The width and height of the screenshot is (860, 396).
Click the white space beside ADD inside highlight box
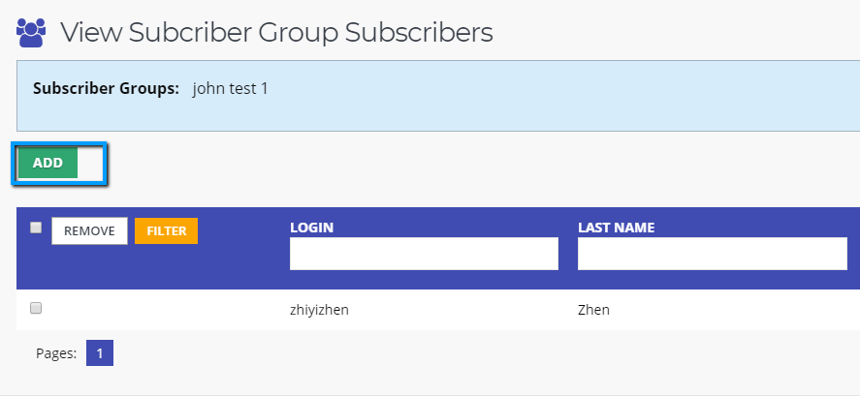[x=90, y=163]
